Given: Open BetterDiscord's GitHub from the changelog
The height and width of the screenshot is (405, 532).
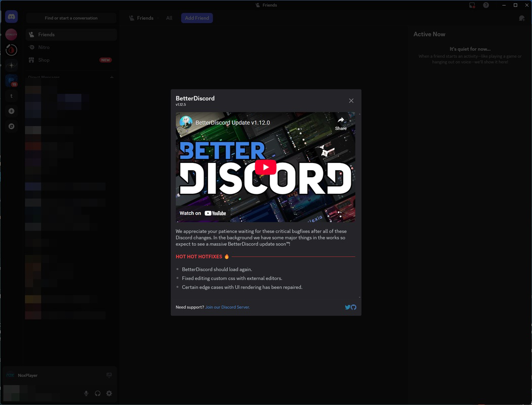Looking at the screenshot, I should pyautogui.click(x=354, y=307).
